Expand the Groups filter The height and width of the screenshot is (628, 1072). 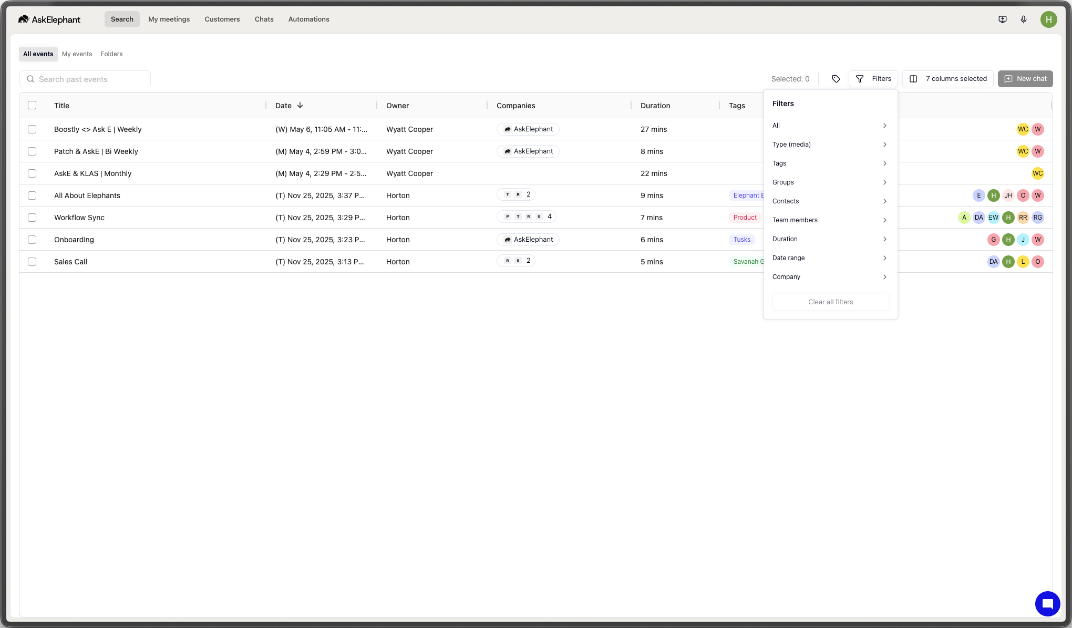click(830, 182)
